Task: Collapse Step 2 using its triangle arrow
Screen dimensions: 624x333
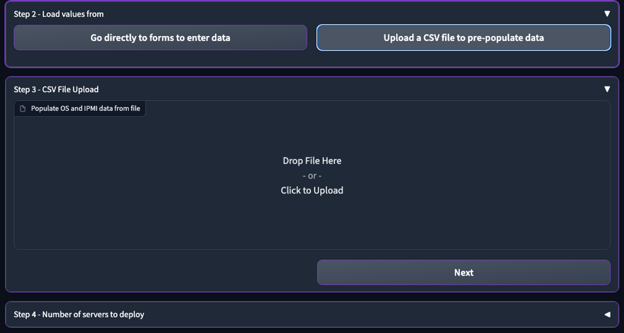Action: [x=607, y=14]
